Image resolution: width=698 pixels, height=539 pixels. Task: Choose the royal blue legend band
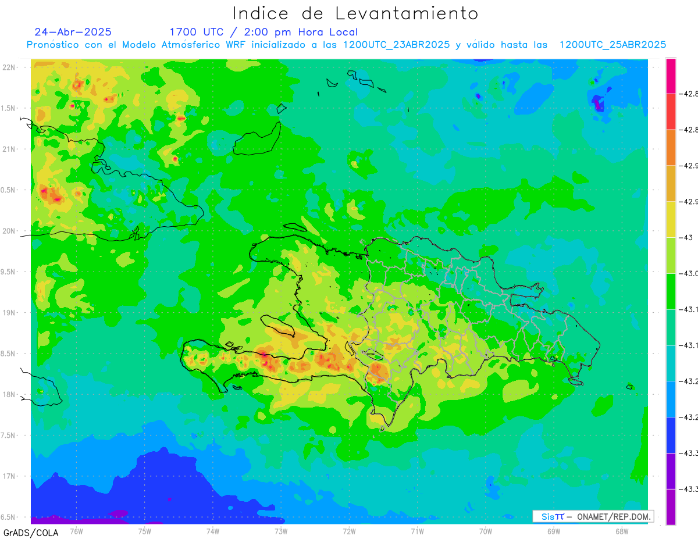[671, 435]
